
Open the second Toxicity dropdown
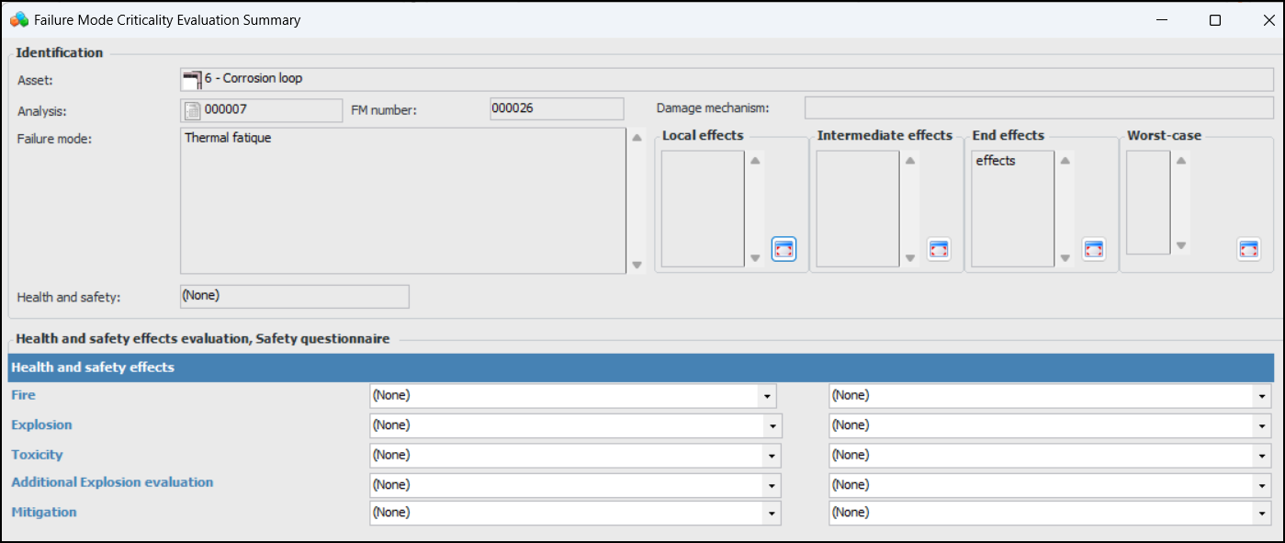pos(1263,455)
